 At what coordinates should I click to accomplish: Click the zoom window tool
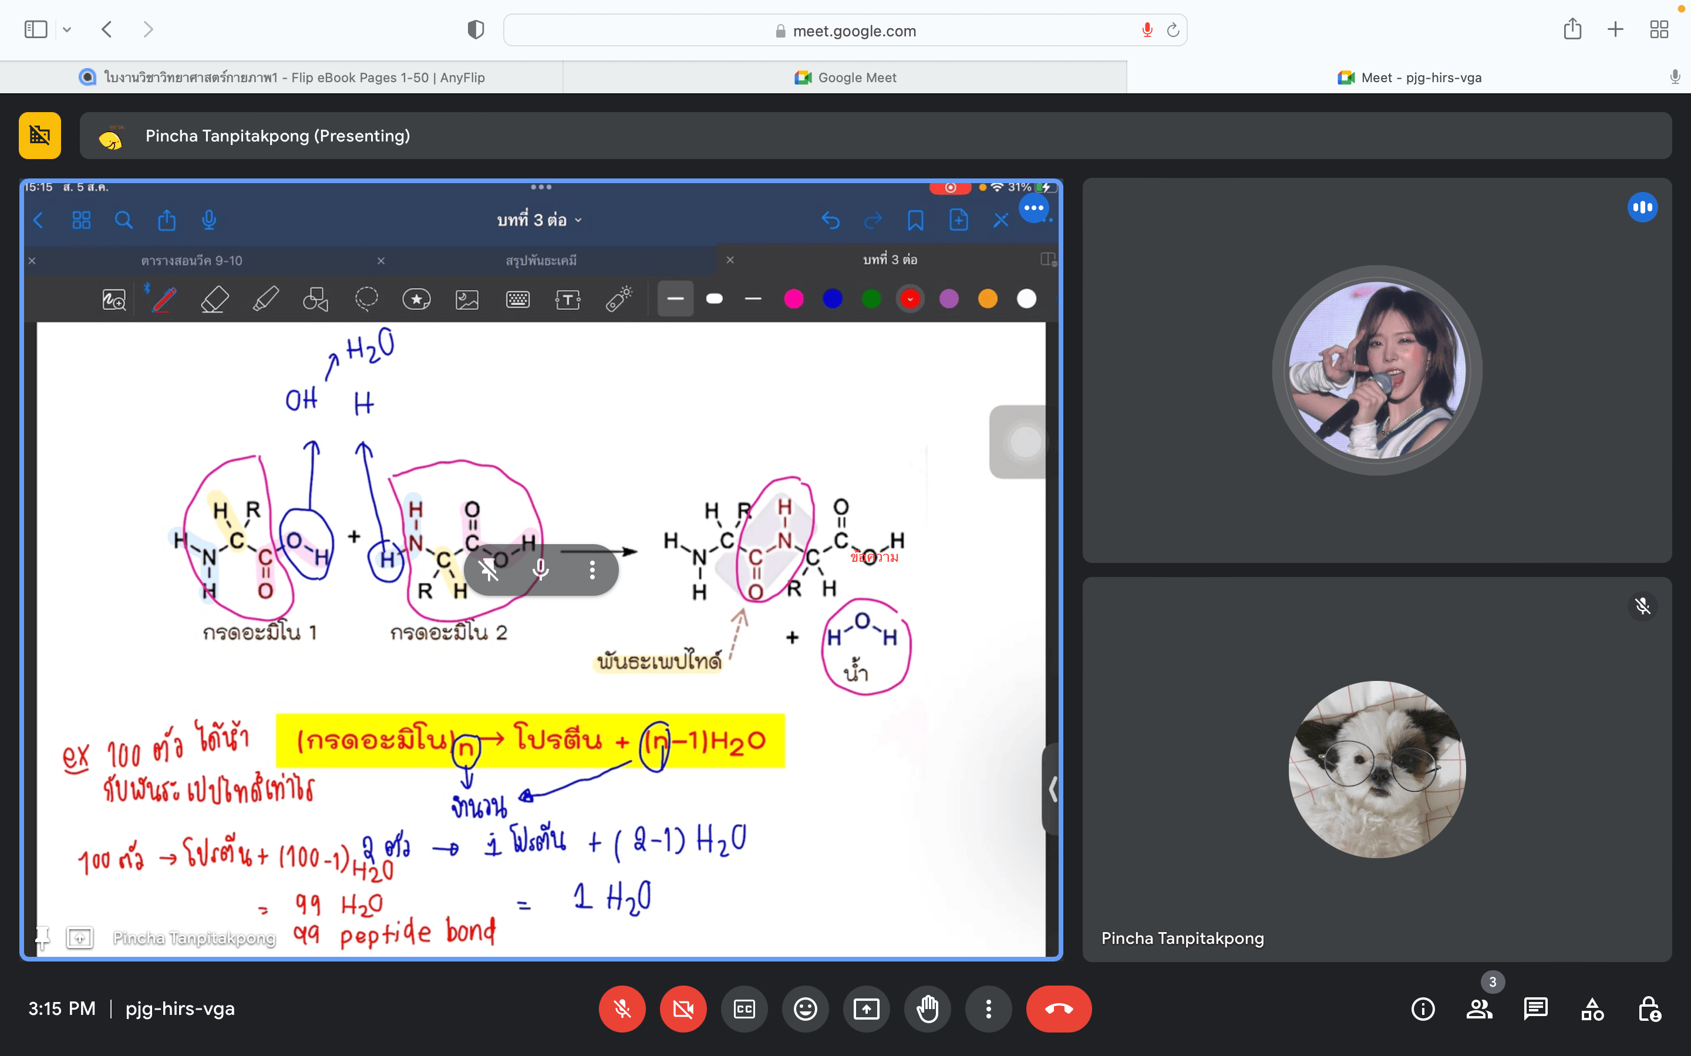(114, 301)
